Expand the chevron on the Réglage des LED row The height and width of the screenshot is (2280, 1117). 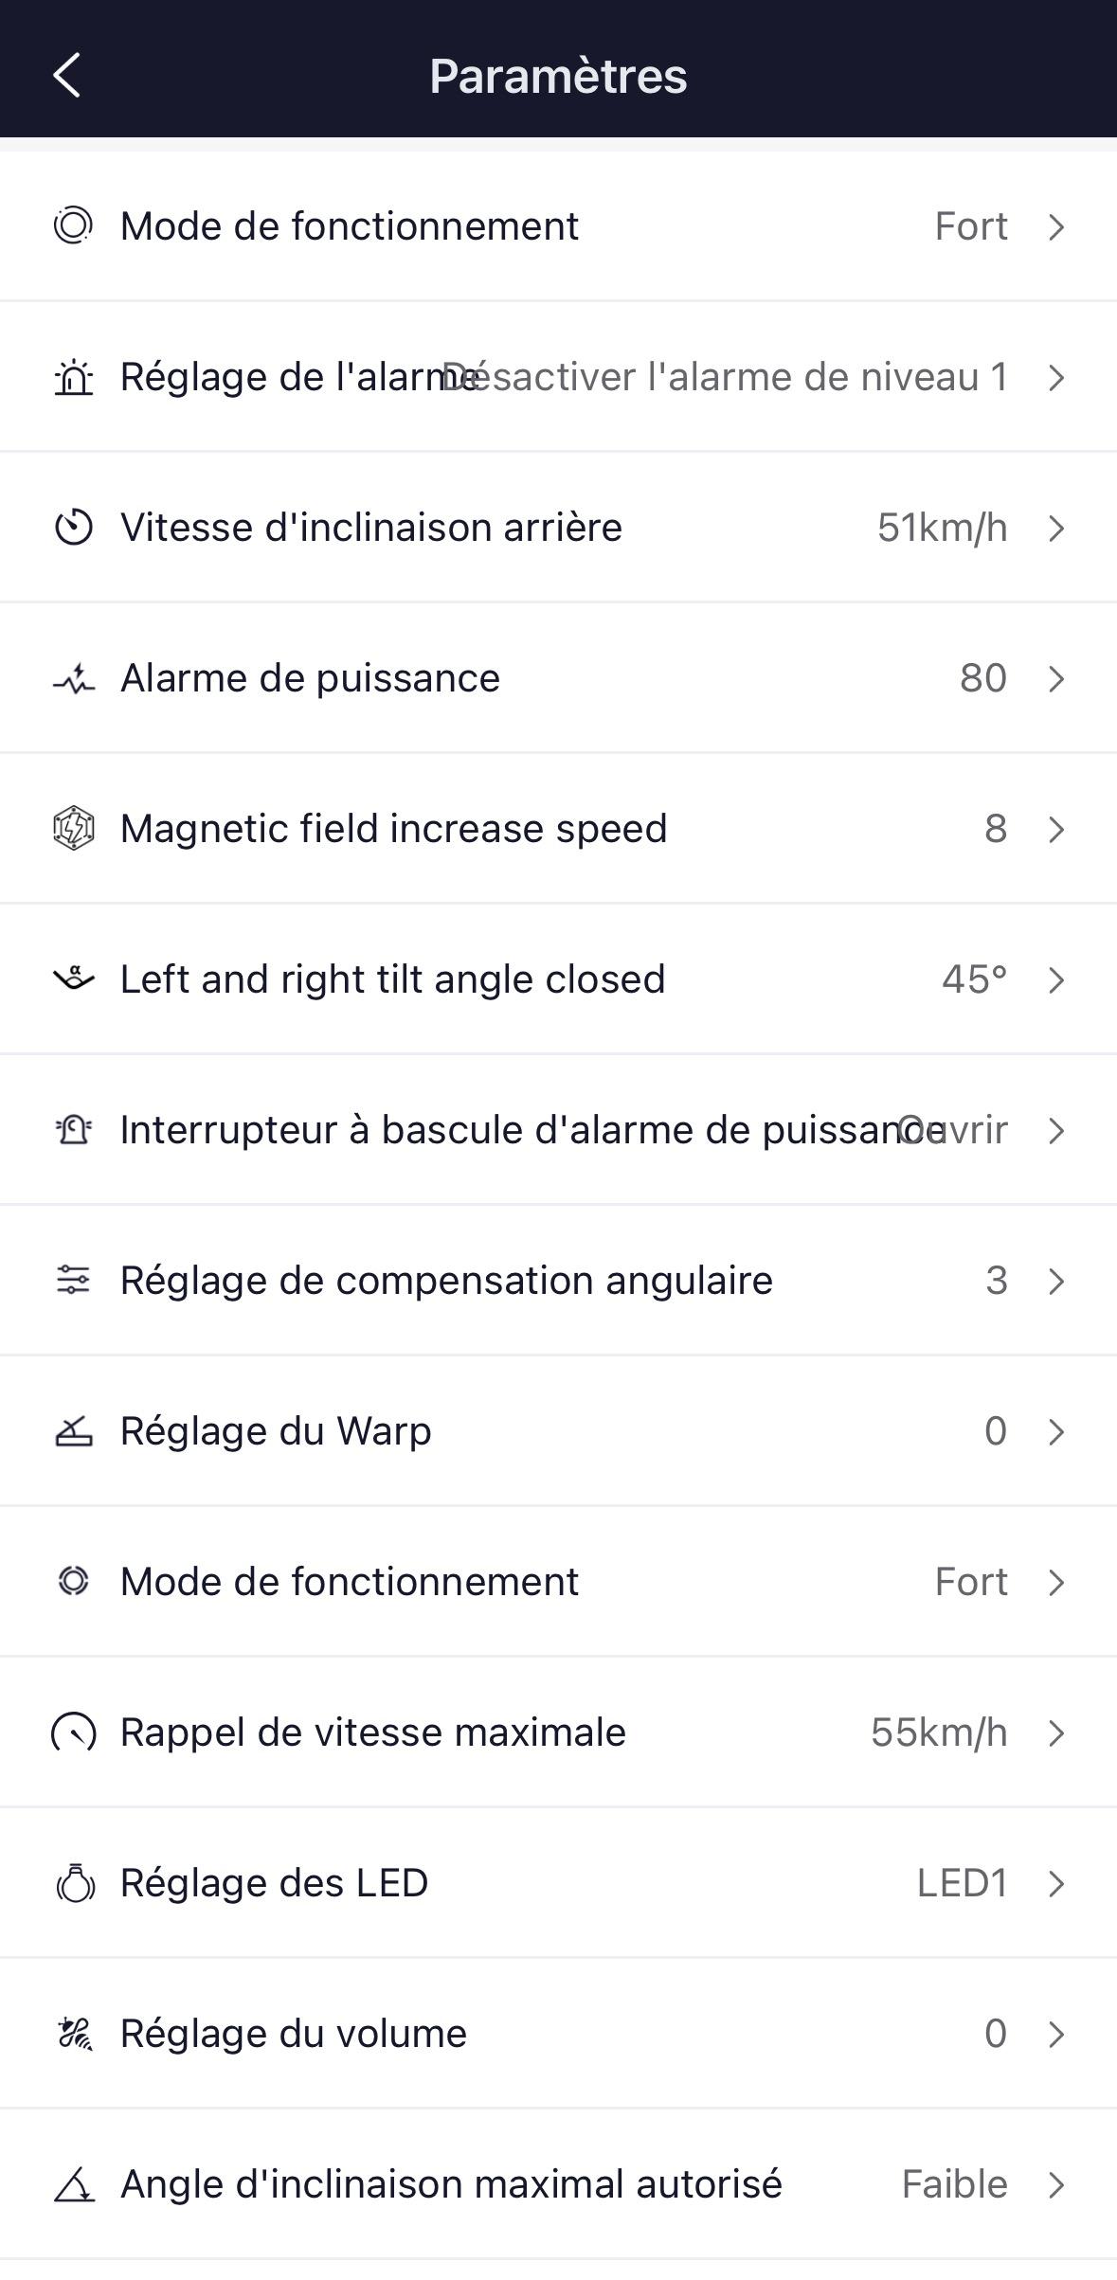(1056, 1883)
